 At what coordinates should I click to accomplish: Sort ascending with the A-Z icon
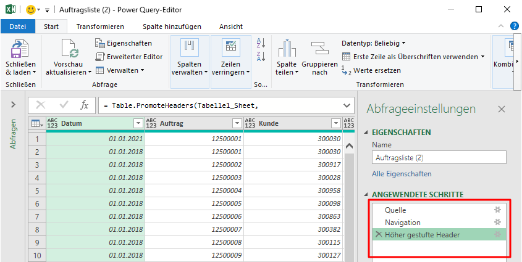pyautogui.click(x=260, y=43)
